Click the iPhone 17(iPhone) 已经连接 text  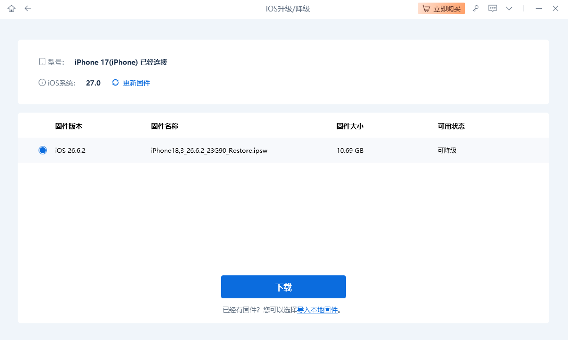(120, 62)
